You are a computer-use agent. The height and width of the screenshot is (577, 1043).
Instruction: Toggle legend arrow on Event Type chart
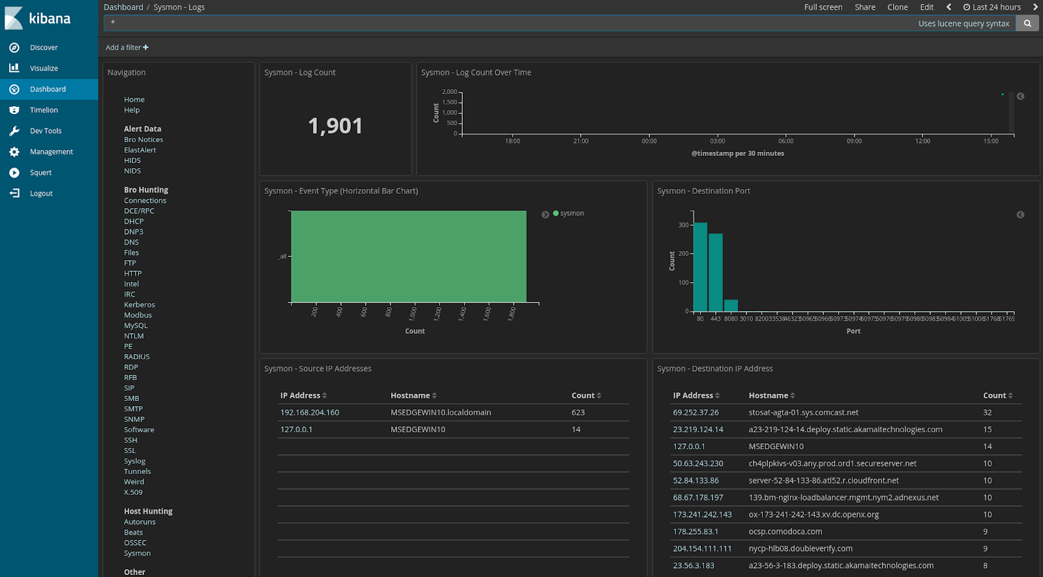click(x=546, y=215)
